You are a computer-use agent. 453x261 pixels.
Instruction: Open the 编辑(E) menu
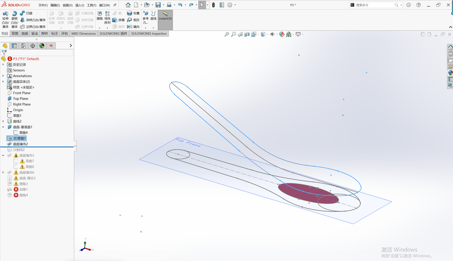tap(55, 5)
